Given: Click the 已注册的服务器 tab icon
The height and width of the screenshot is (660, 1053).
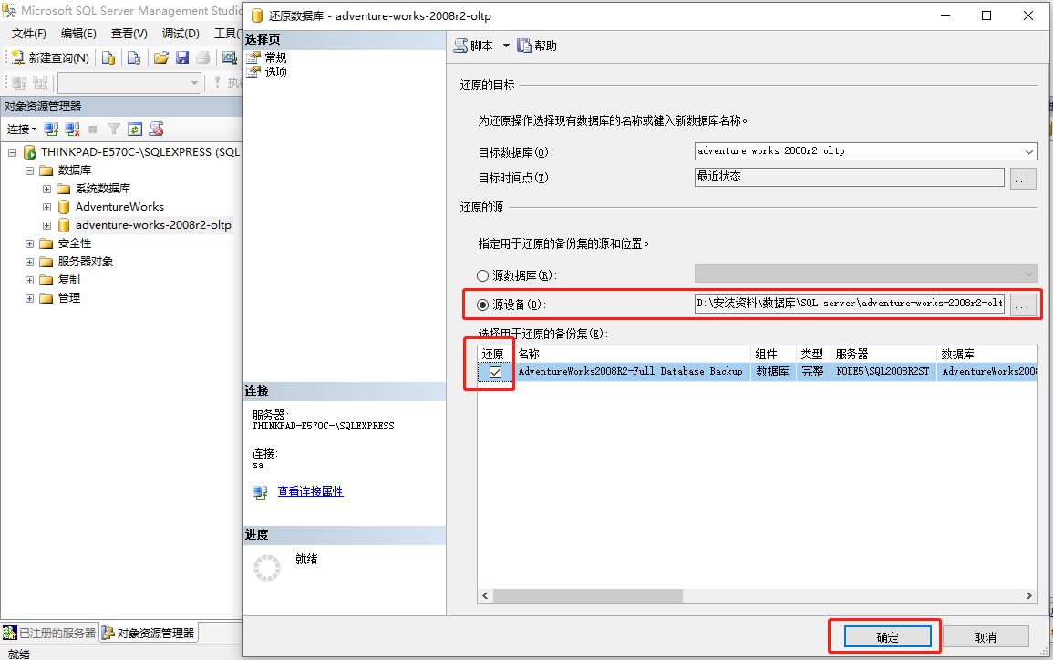Looking at the screenshot, I should 9,633.
